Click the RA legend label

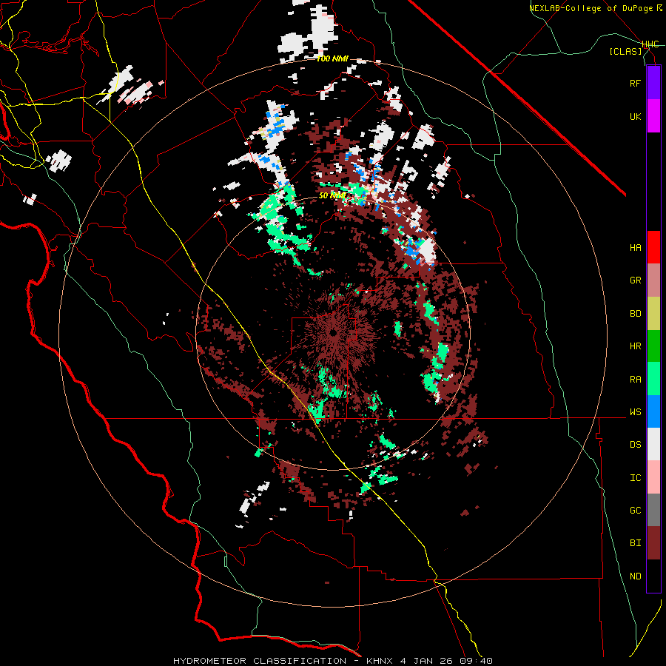635,380
